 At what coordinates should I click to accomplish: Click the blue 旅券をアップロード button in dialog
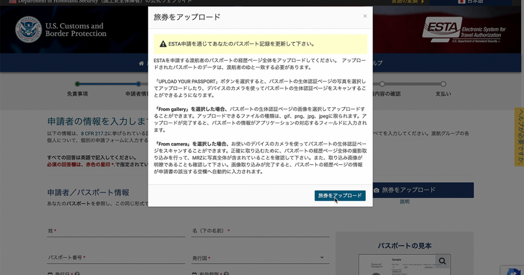click(x=340, y=196)
